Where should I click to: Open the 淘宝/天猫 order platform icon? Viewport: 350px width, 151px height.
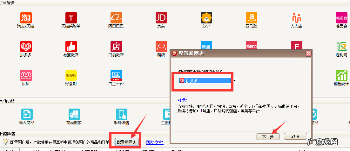tap(26, 18)
